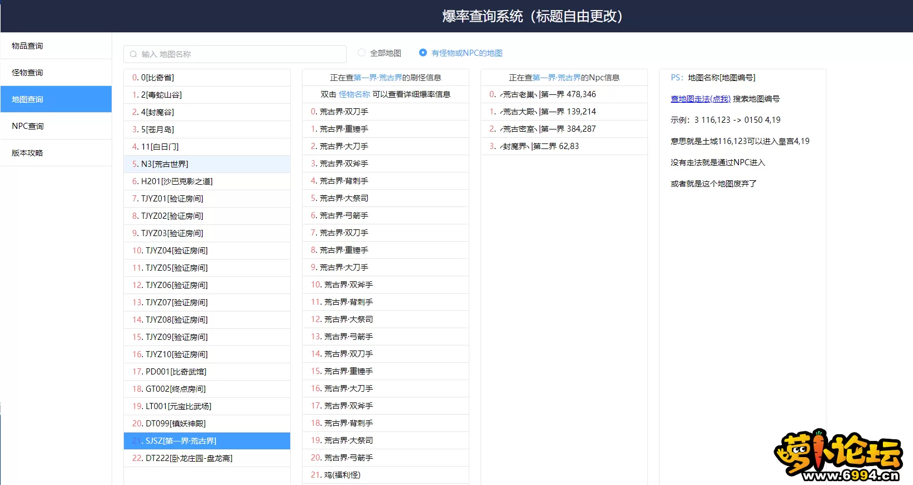Viewport: 913px width, 485px height.
Task: Select map row TJYZ08[验证房间]
Action: point(207,320)
